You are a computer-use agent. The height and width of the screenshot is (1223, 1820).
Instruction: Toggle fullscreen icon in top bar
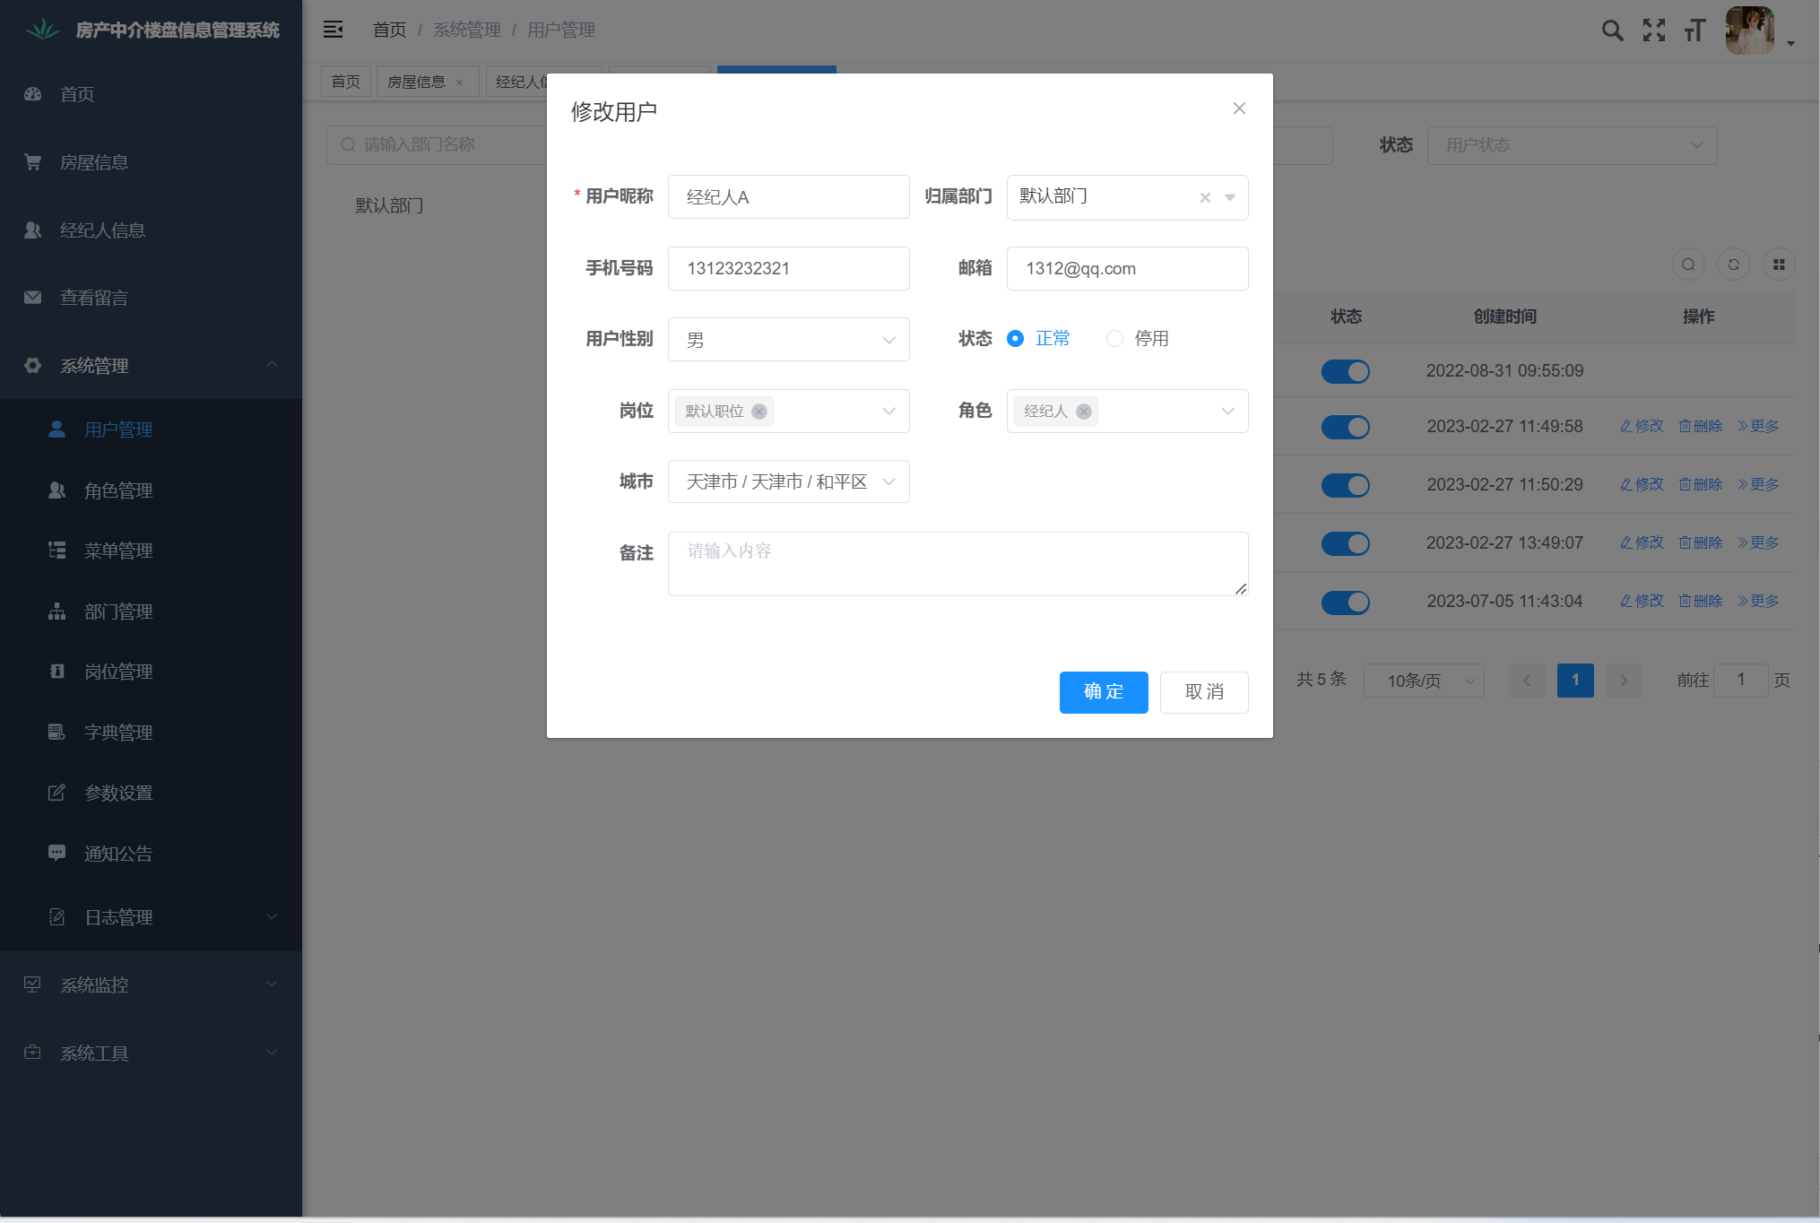pyautogui.click(x=1653, y=30)
